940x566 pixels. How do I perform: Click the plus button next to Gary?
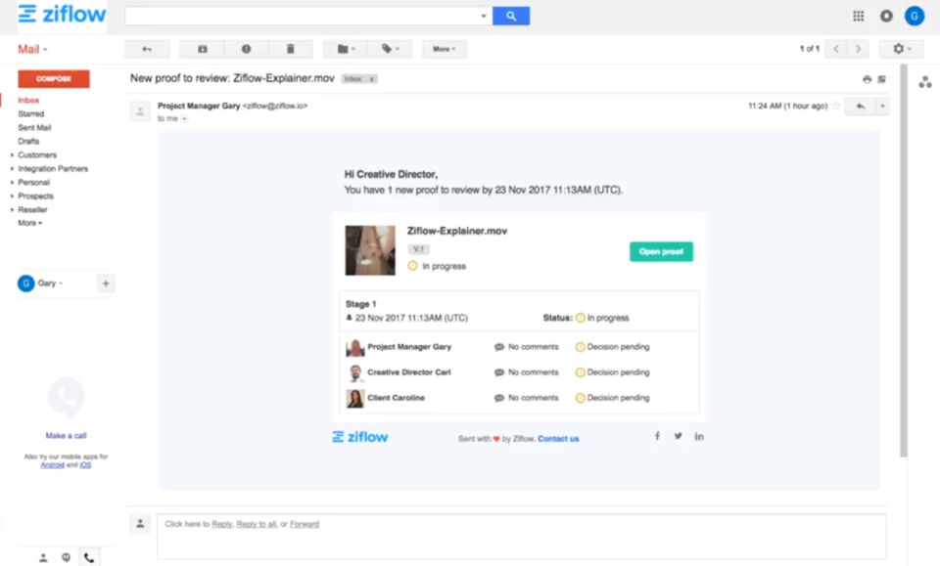[106, 283]
